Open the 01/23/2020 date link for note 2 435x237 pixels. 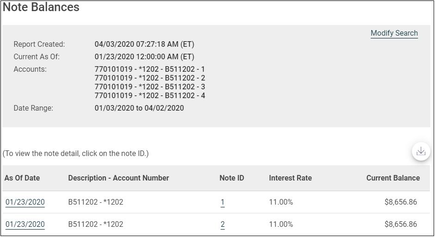[25, 225]
